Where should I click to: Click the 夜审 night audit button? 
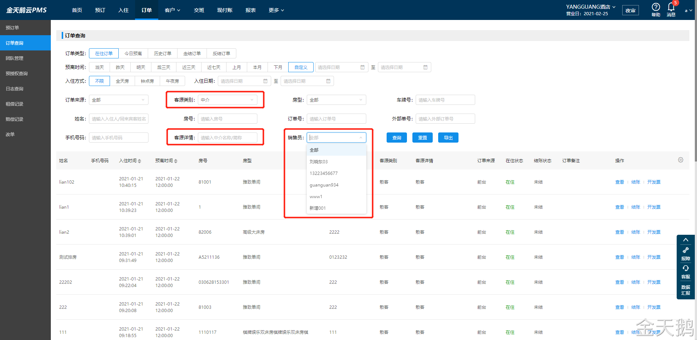point(631,11)
